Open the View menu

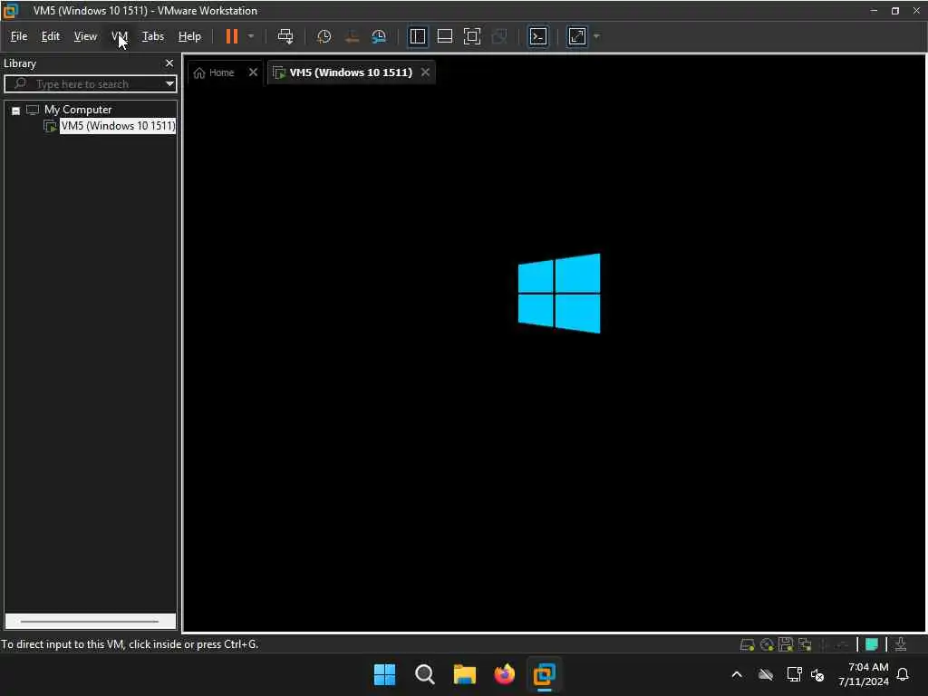[85, 36]
